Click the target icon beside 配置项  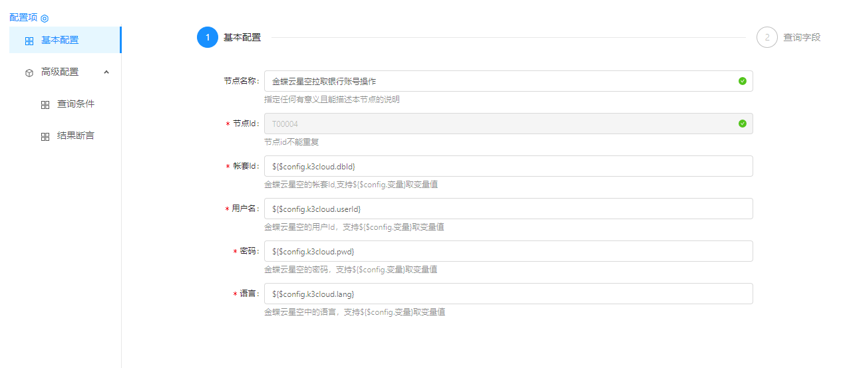(x=45, y=19)
